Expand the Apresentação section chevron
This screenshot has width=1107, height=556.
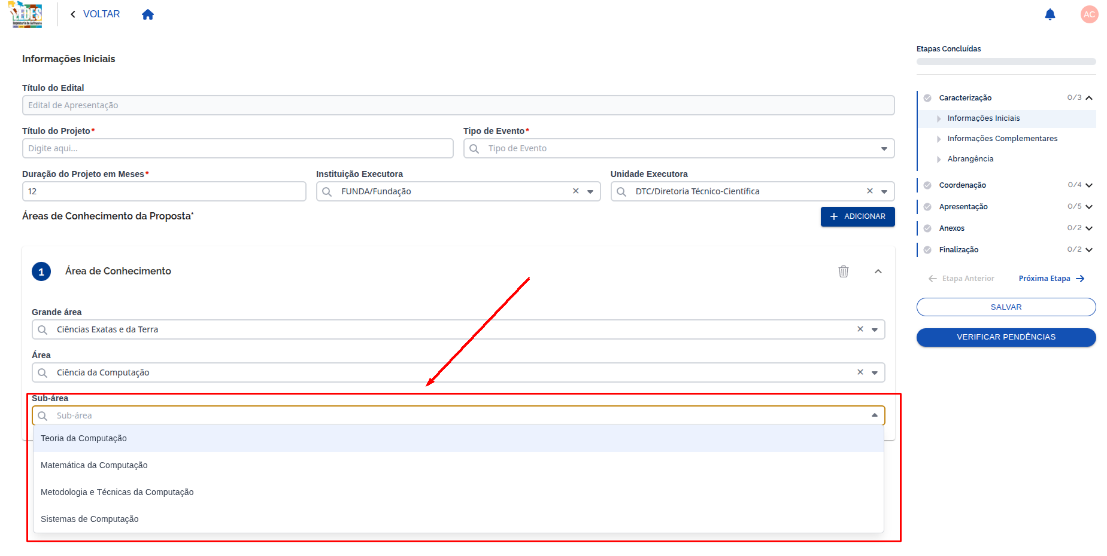1089,207
